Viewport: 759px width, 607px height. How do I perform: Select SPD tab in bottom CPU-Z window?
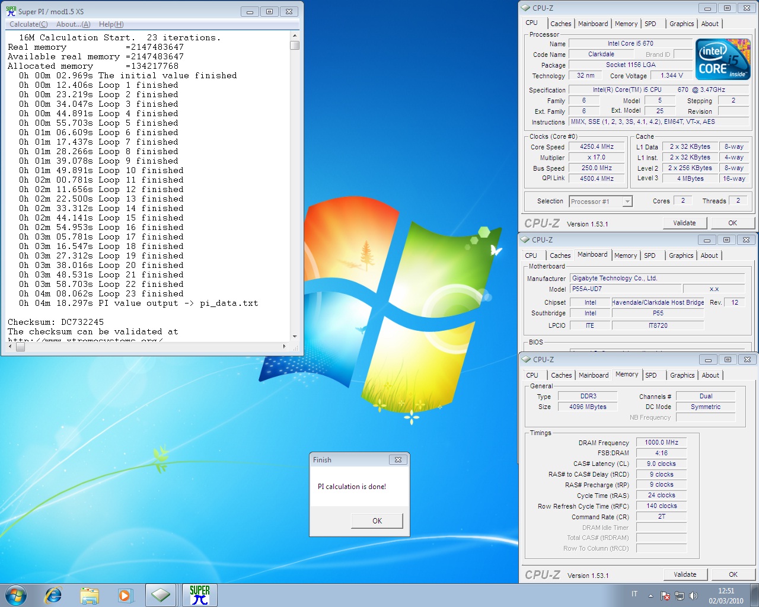(651, 375)
